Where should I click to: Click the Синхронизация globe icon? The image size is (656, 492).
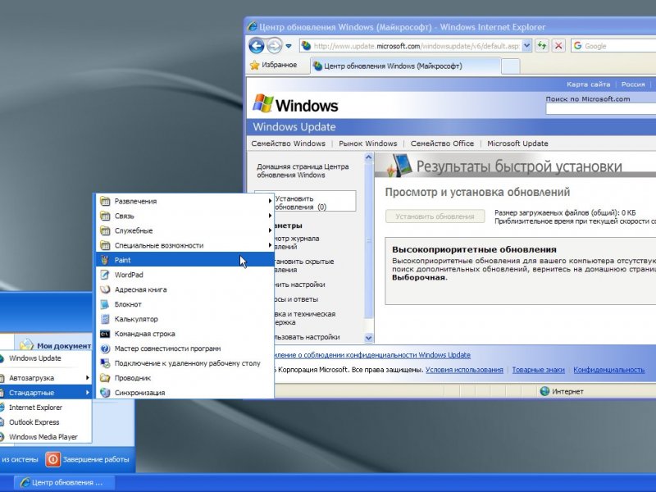[x=105, y=393]
